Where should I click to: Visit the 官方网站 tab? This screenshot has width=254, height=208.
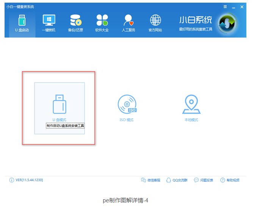[x=155, y=23]
